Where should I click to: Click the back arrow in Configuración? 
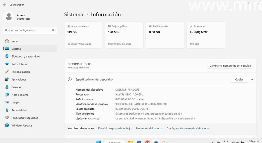point(4,5)
